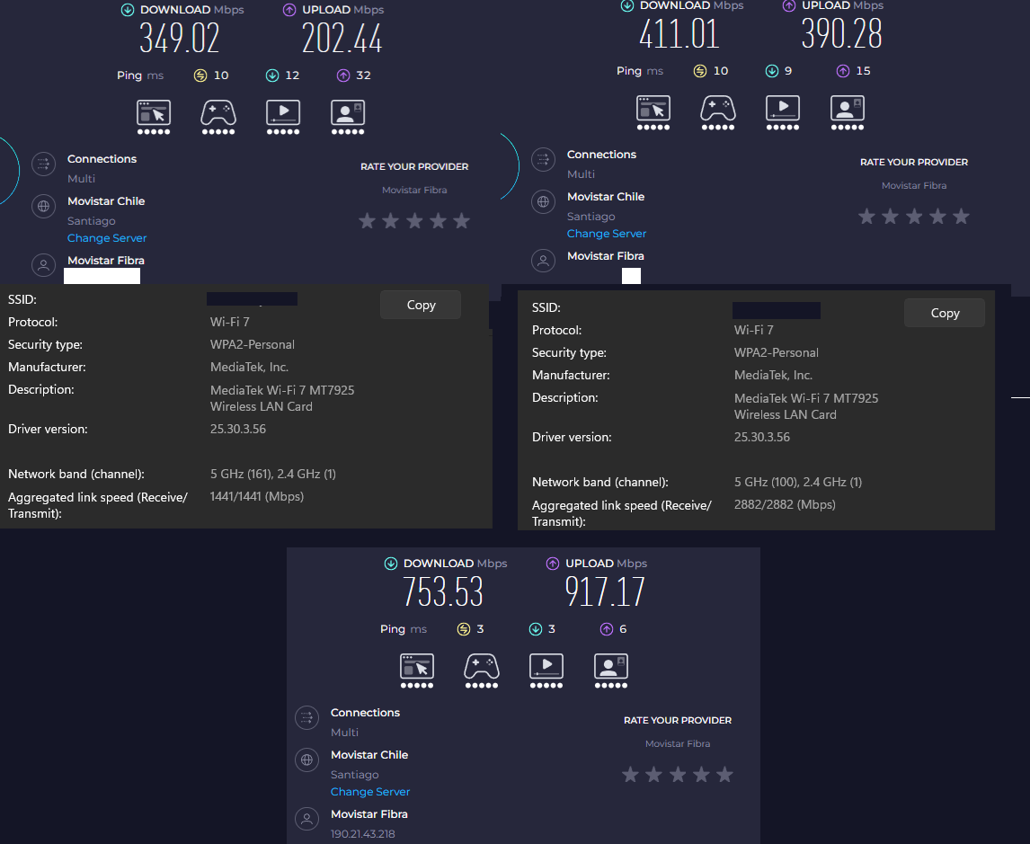Copy Wi-Fi properties showing link speed 2882/2882
Viewport: 1030px width, 844px height.
click(944, 313)
